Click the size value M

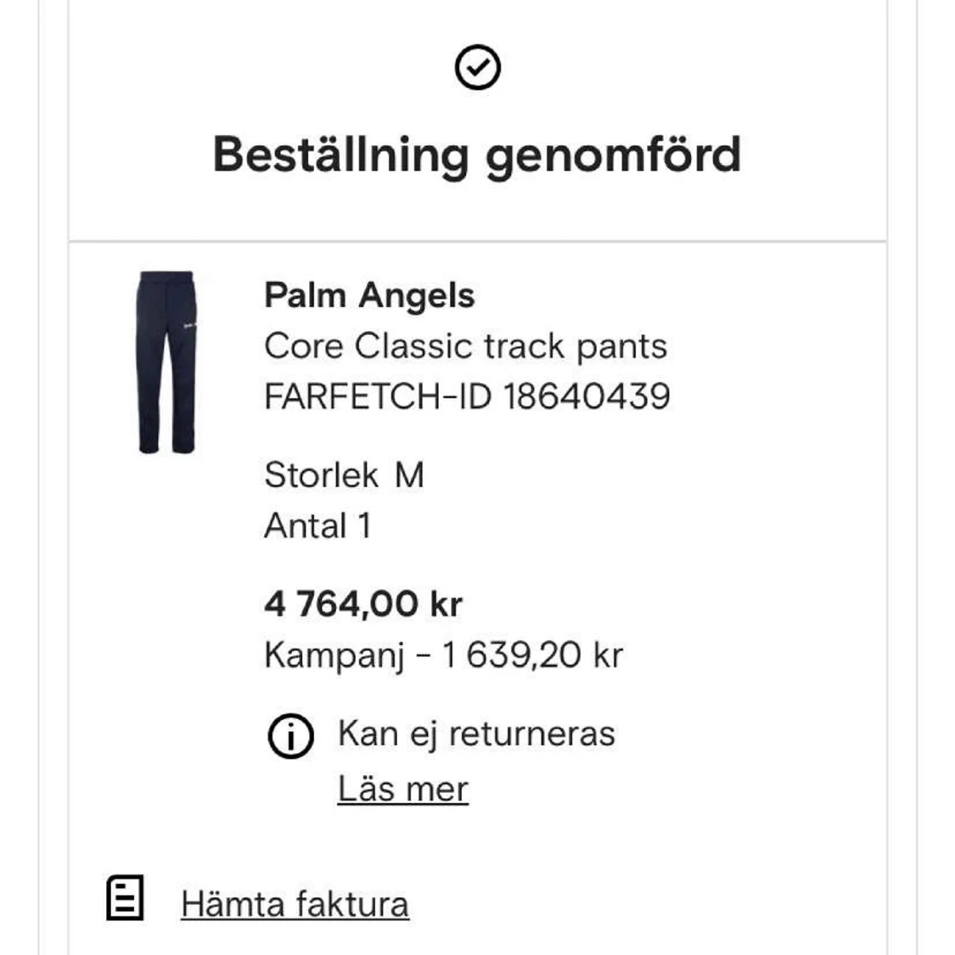(409, 475)
